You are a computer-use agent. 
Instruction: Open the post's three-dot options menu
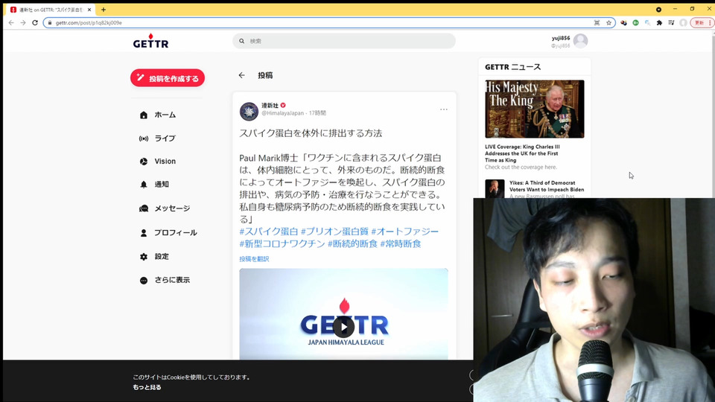point(444,109)
